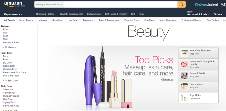Viewport: 226px width, 111px height.
Task: Click the search text input field
Action: click(x=121, y=4)
